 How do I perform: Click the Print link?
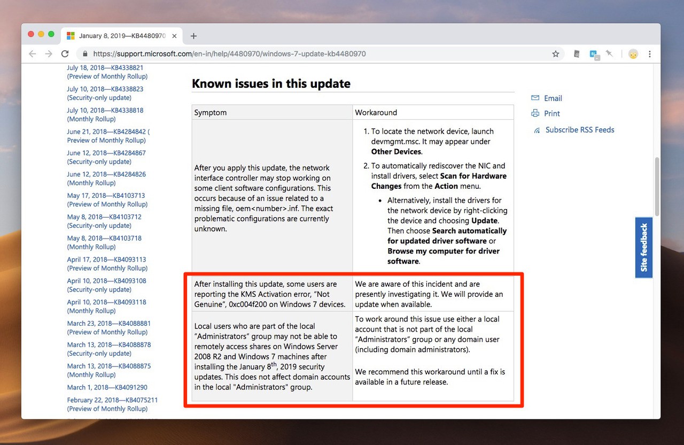(x=551, y=113)
